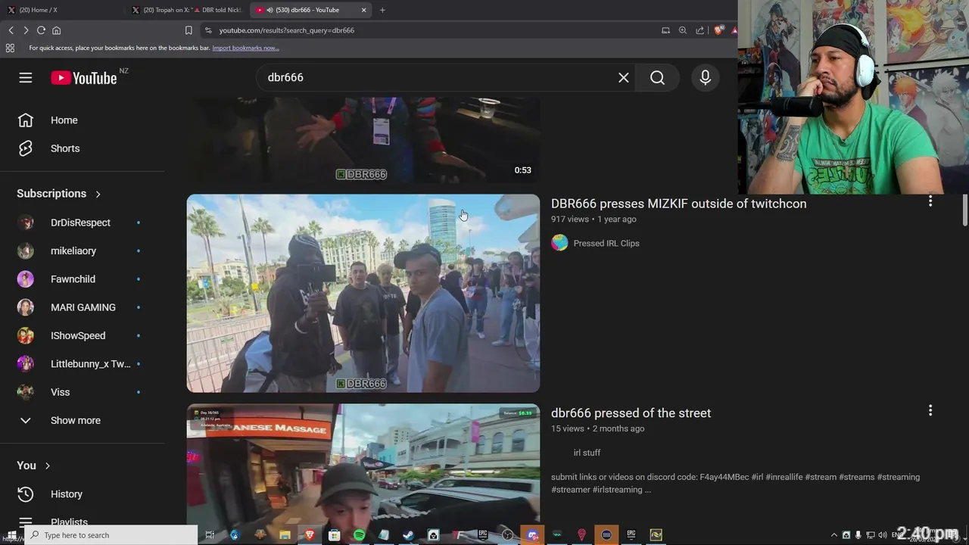Expand the You section chevron
The width and height of the screenshot is (969, 545).
[x=47, y=466]
